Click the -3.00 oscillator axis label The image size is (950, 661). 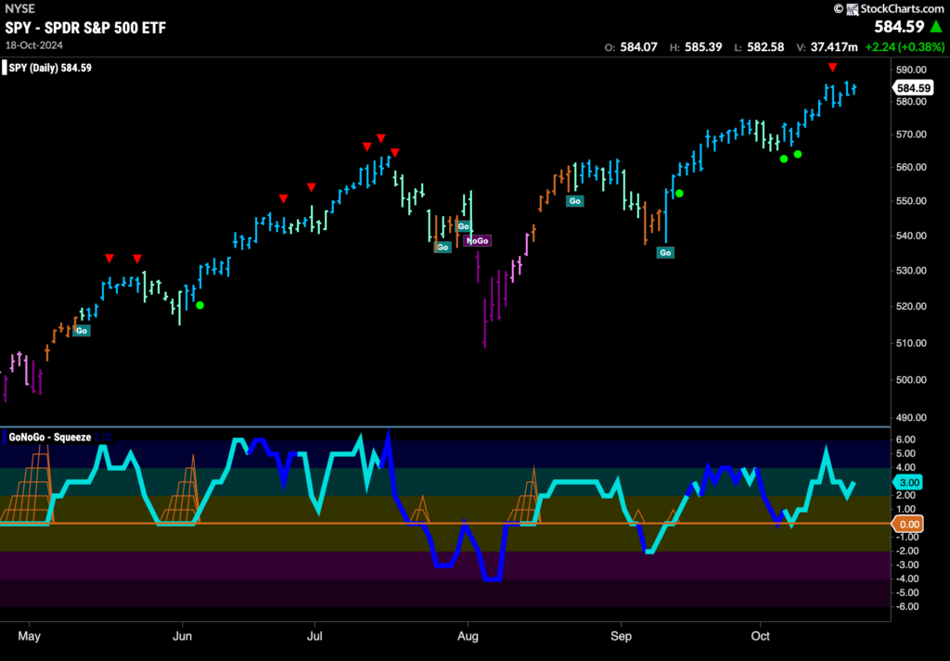906,565
